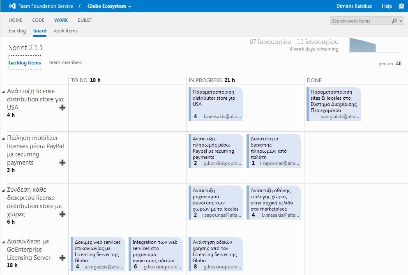Click assignee i.sapounas on Δυνατότητα διακοπής card
Screen dimensions: 408x275
pos(279,163)
